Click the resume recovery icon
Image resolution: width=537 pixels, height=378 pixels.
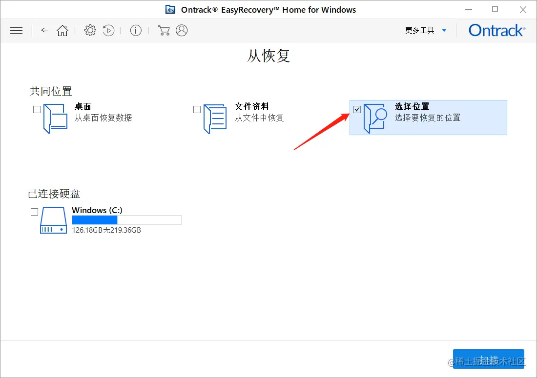108,30
